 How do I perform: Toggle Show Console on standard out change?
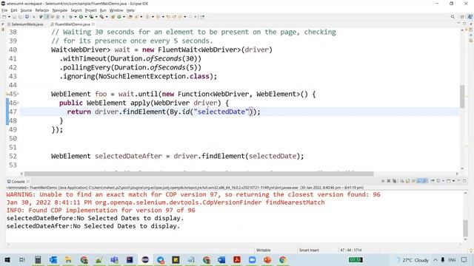(x=420, y=181)
